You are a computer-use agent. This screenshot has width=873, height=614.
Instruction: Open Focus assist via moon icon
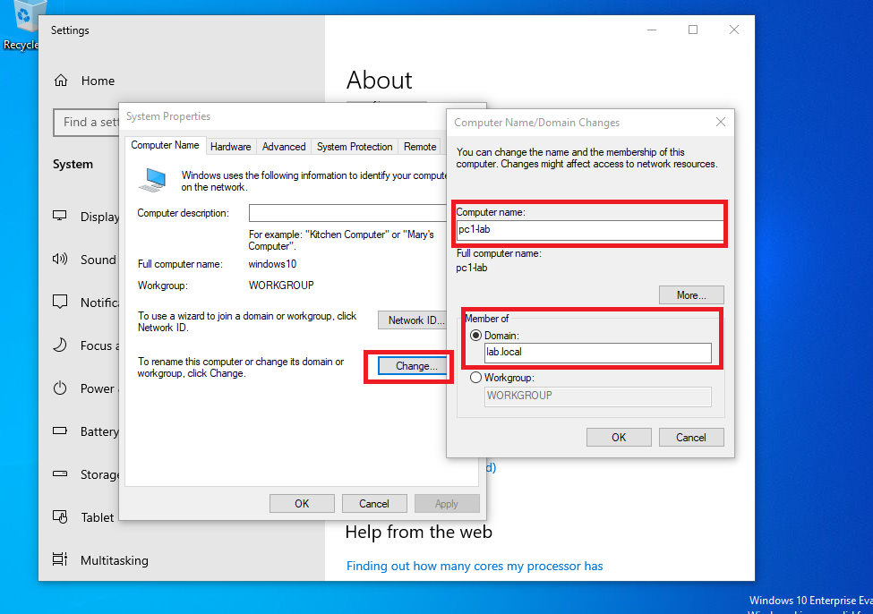click(x=61, y=345)
